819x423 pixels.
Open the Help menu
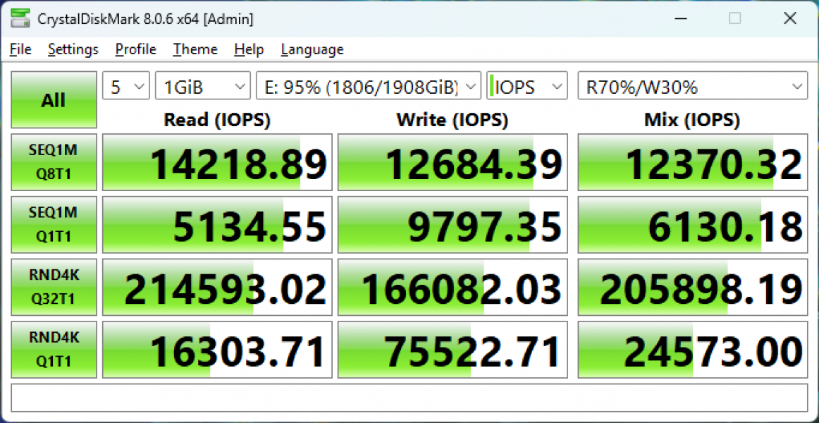[249, 49]
